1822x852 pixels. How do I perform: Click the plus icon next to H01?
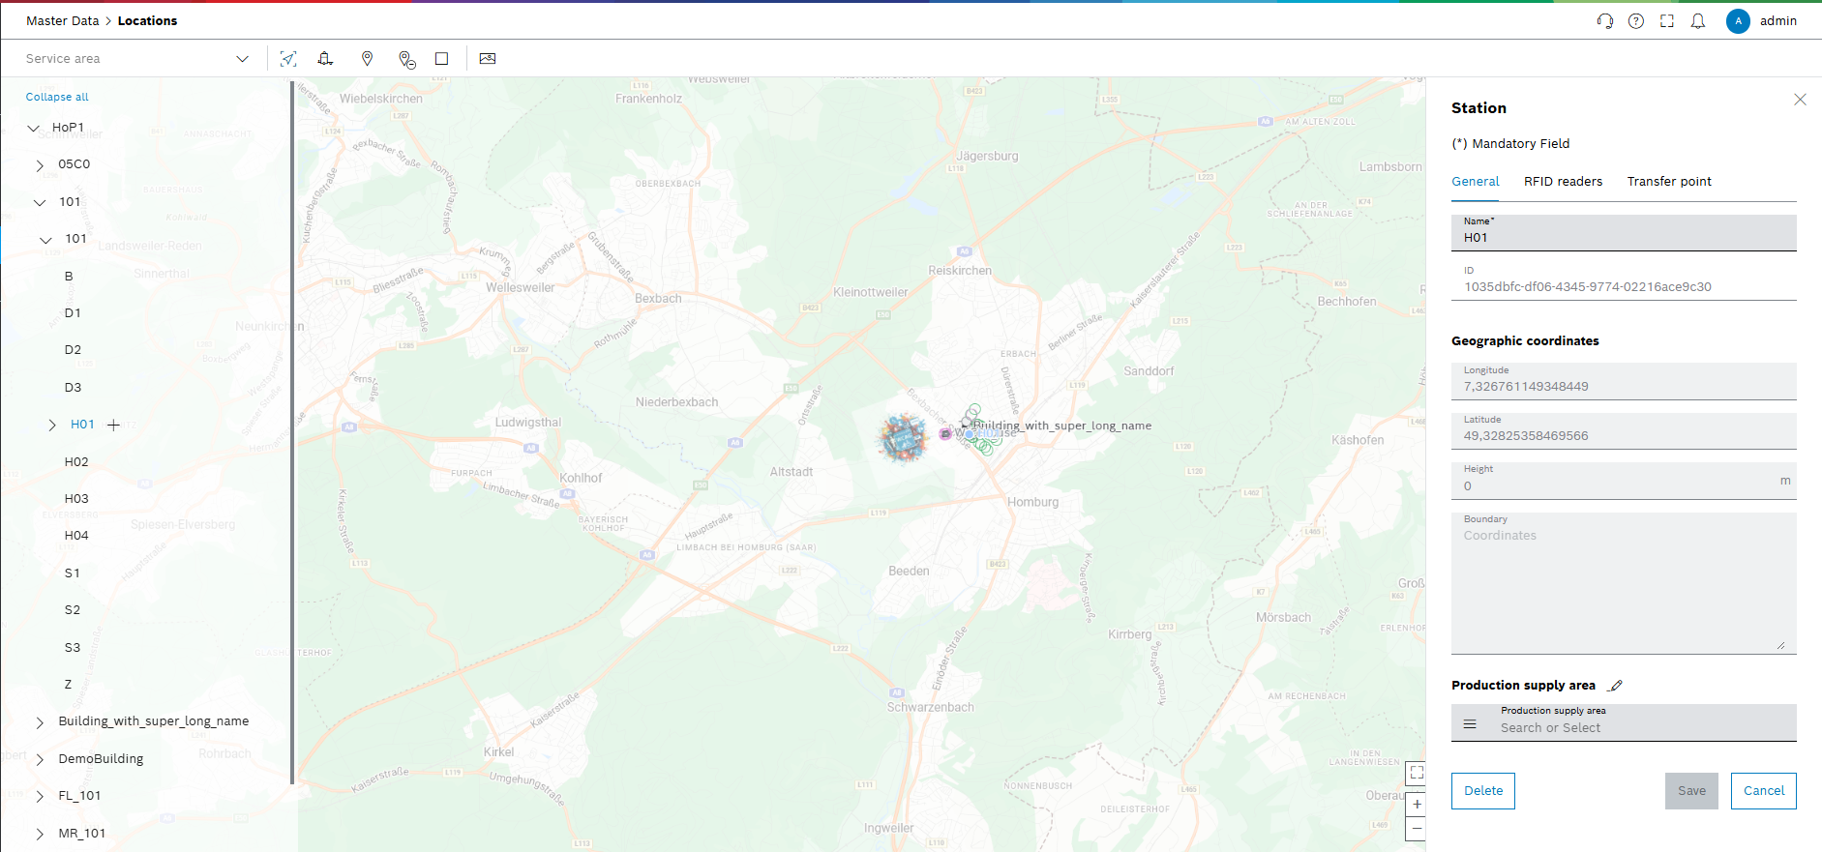113,425
